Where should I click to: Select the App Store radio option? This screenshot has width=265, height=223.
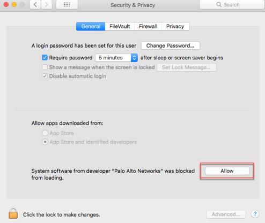(45, 133)
